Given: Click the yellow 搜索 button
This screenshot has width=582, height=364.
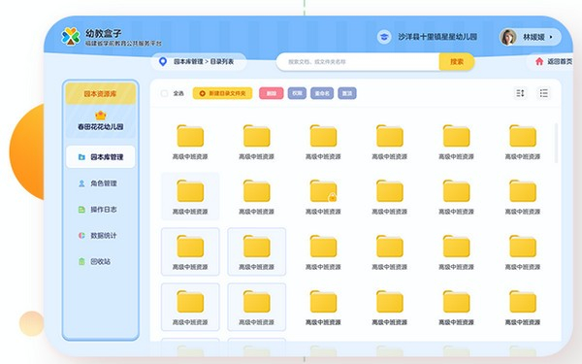Looking at the screenshot, I should (x=457, y=62).
